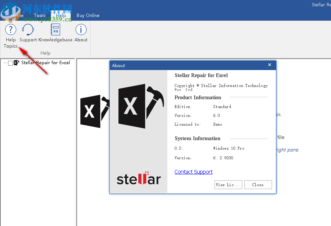Open the Contact Support link

194,172
